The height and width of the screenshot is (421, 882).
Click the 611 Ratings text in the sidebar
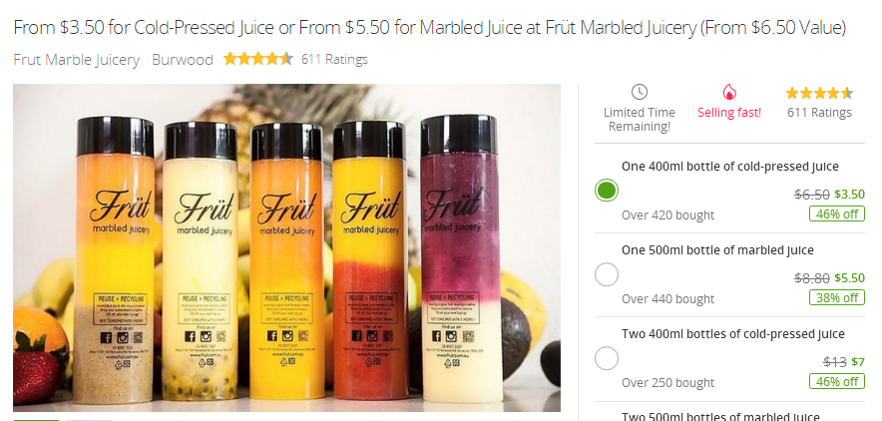point(819,113)
